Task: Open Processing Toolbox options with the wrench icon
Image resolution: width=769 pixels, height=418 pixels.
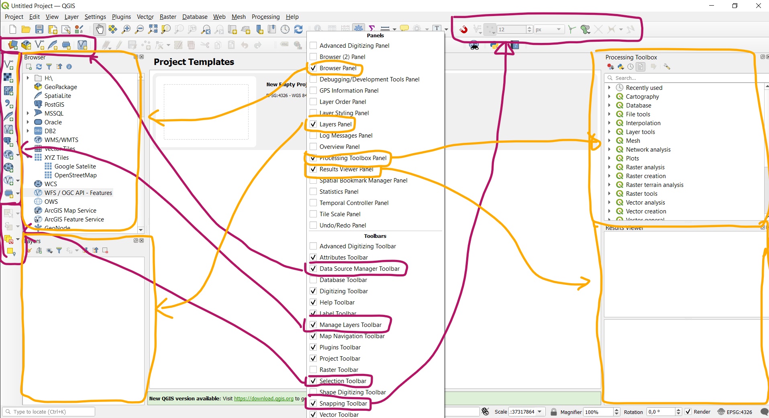Action: click(667, 67)
